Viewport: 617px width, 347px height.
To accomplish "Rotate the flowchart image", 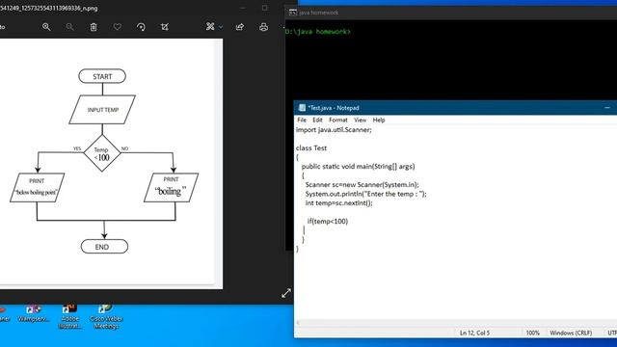I will (x=141, y=27).
